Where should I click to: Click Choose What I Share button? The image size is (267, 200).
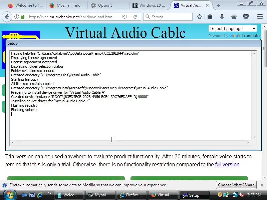click(236, 185)
